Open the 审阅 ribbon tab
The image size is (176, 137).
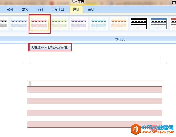pyautogui.click(x=25, y=10)
